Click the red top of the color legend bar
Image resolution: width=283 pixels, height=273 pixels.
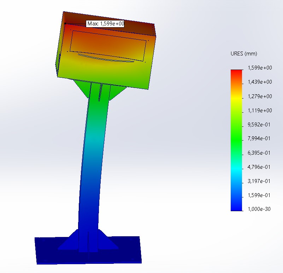(x=236, y=72)
